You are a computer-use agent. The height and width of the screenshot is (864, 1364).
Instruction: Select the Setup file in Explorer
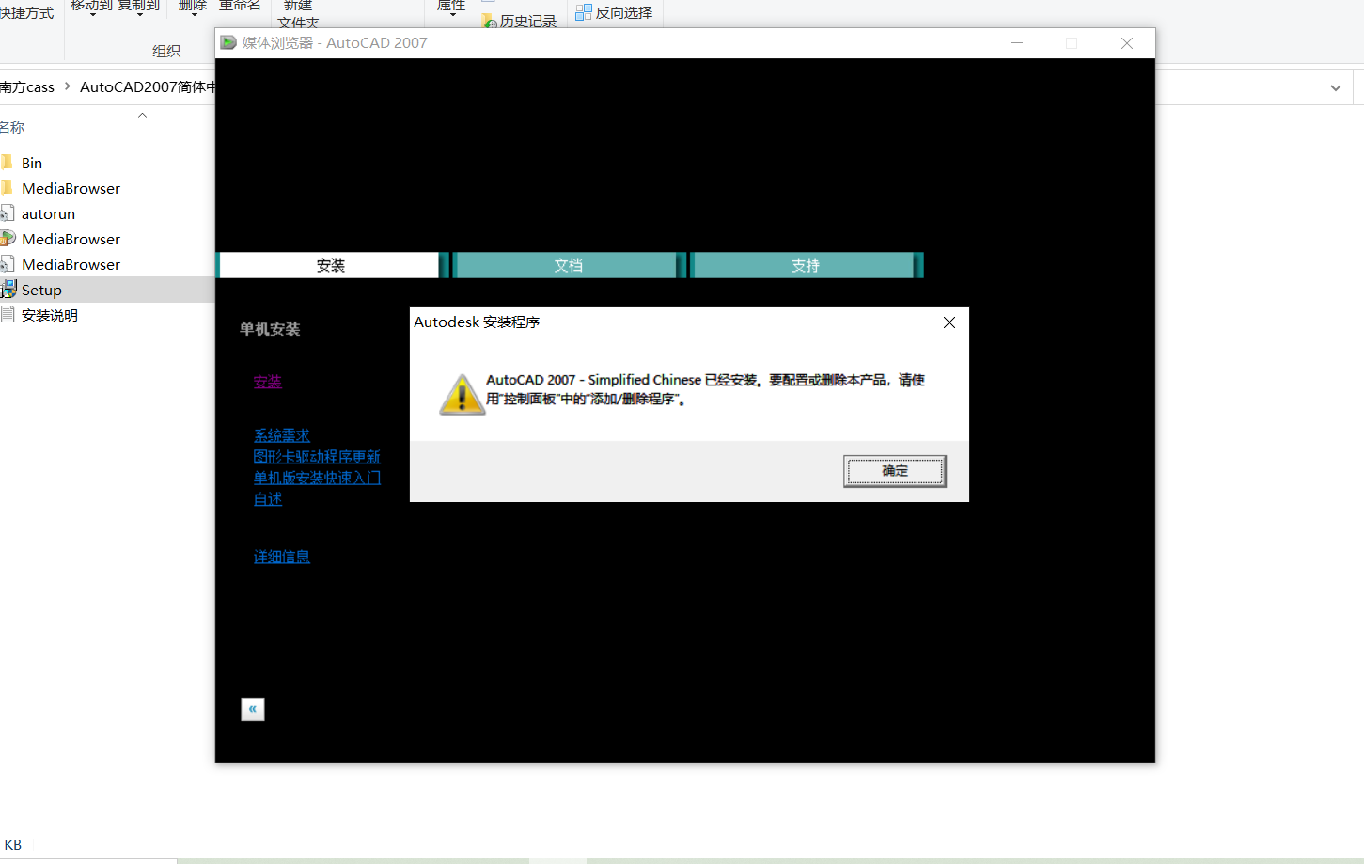point(41,290)
